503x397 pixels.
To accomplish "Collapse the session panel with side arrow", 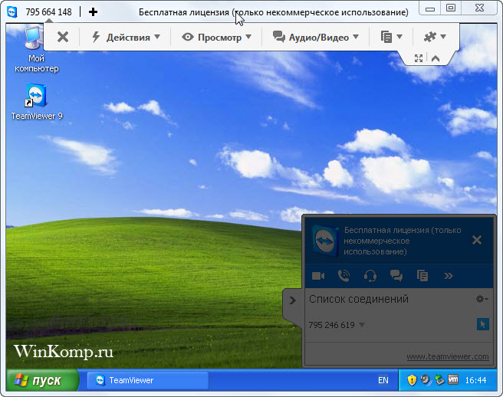I will (x=292, y=300).
